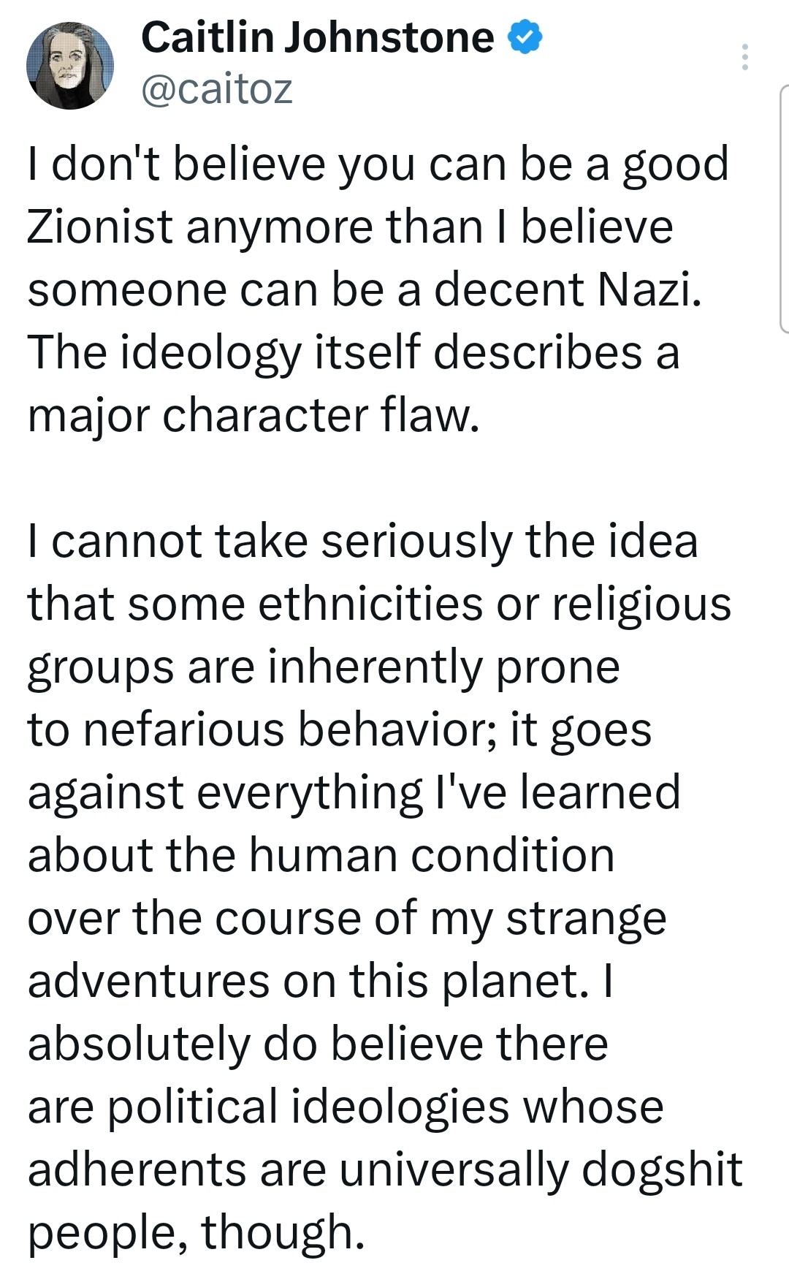This screenshot has height=1282, width=789.
Task: Tap the line "groups are inherently prone"
Action: [324, 667]
